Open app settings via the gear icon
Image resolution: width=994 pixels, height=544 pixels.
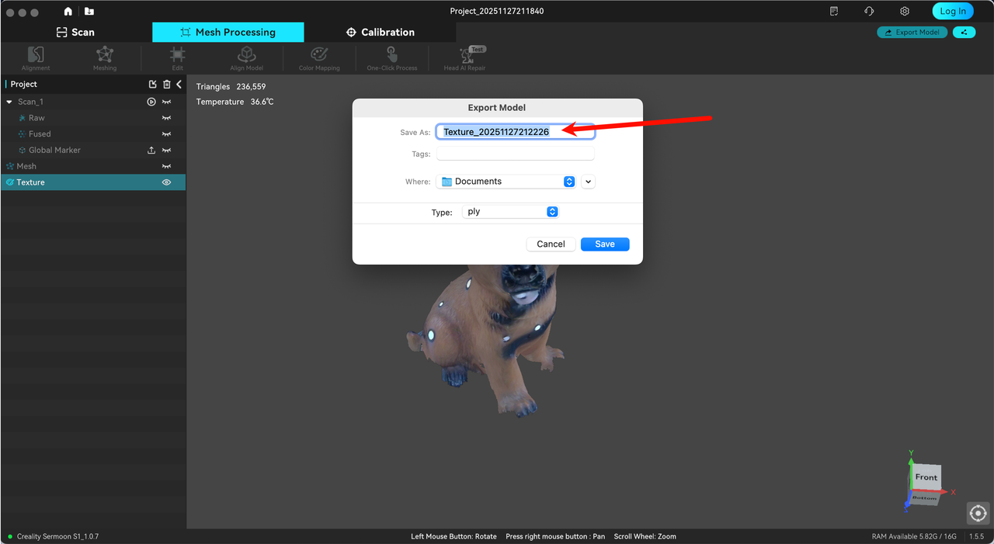(x=904, y=11)
